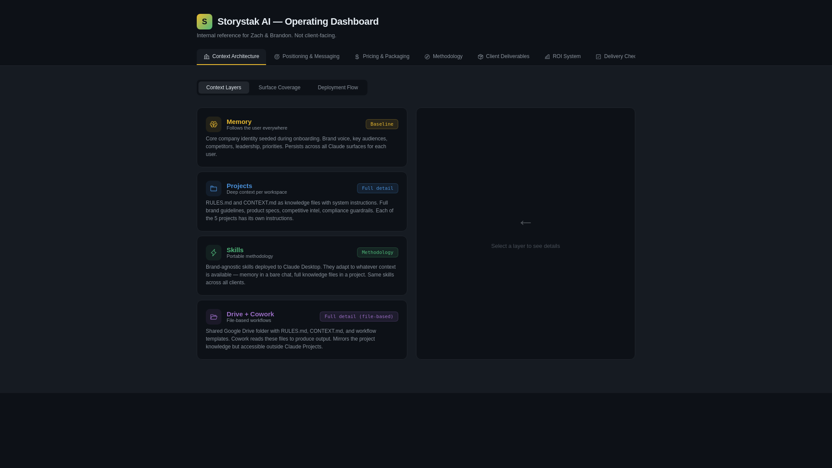Click 'Follows the user everywhere' subtitle
Screen dimensions: 832x468
pos(257,128)
